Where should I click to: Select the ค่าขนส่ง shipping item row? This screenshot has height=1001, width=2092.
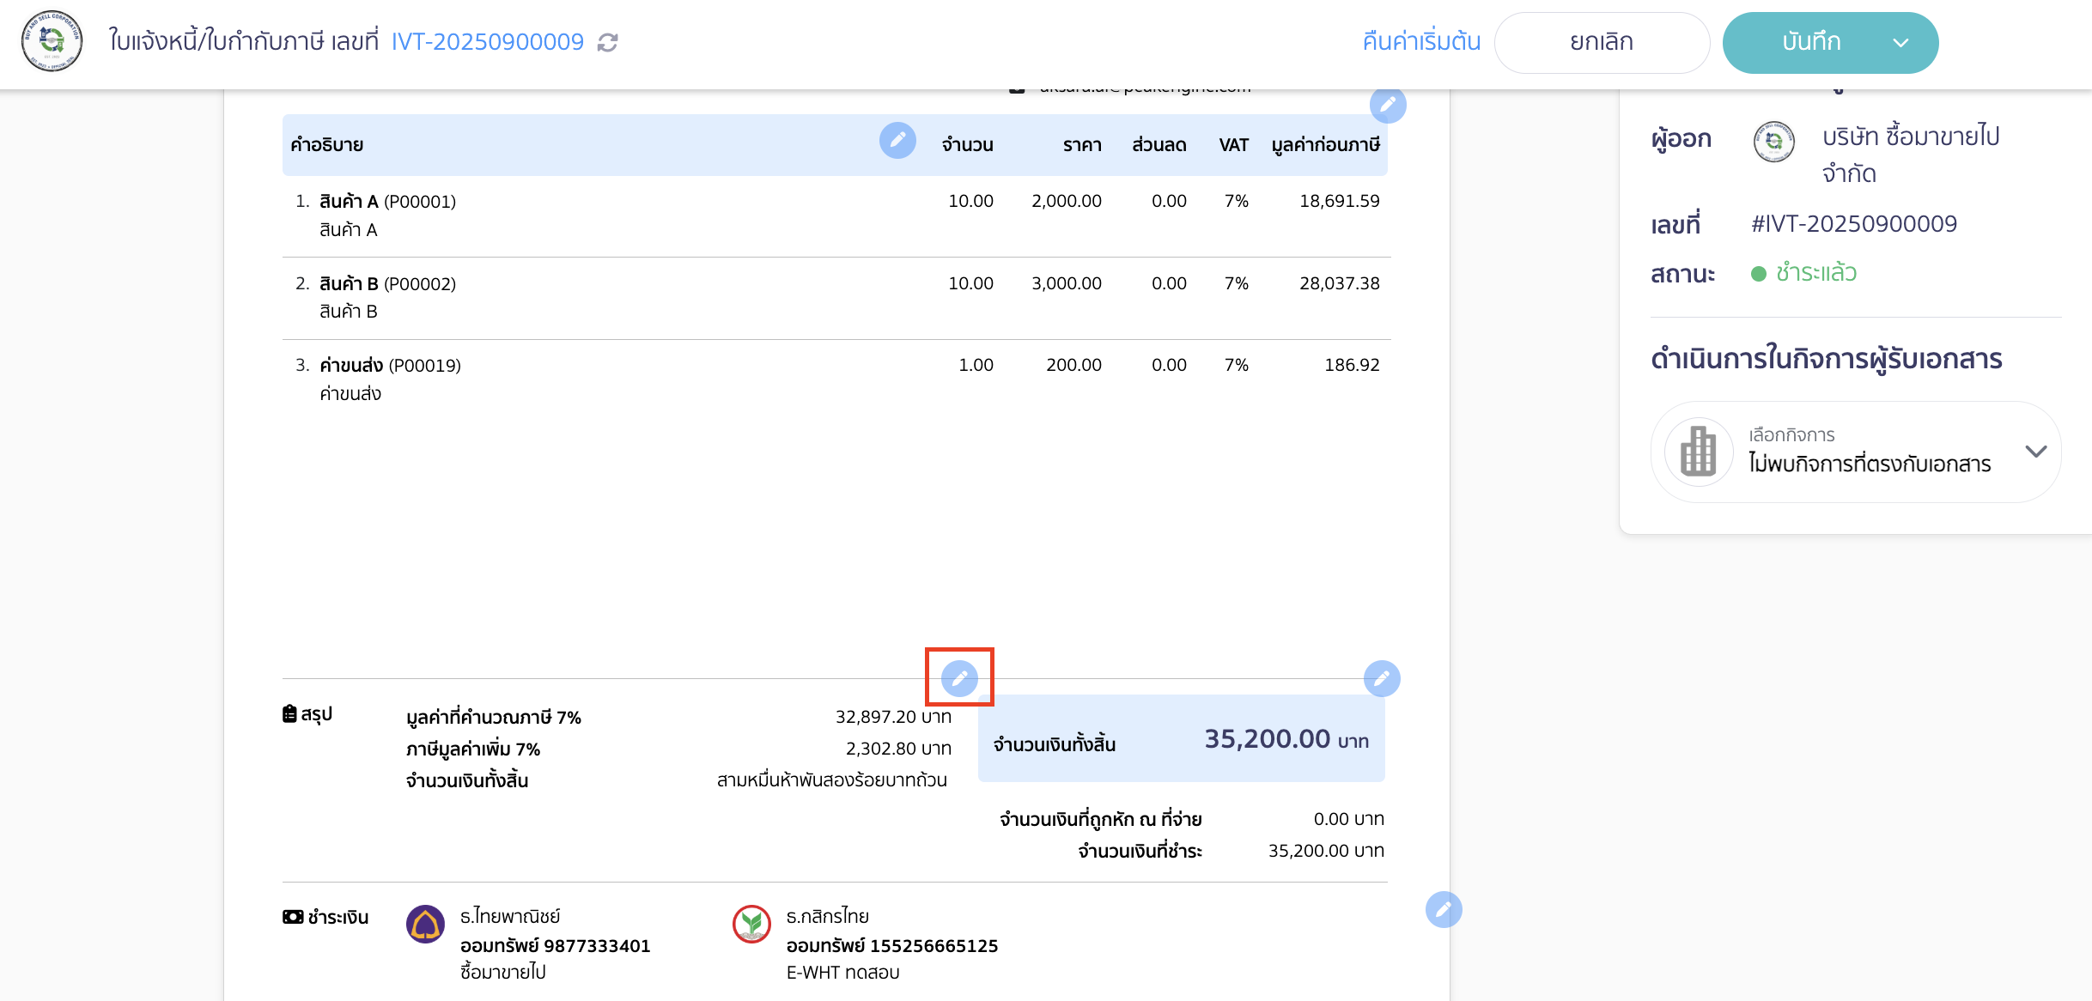pos(835,379)
